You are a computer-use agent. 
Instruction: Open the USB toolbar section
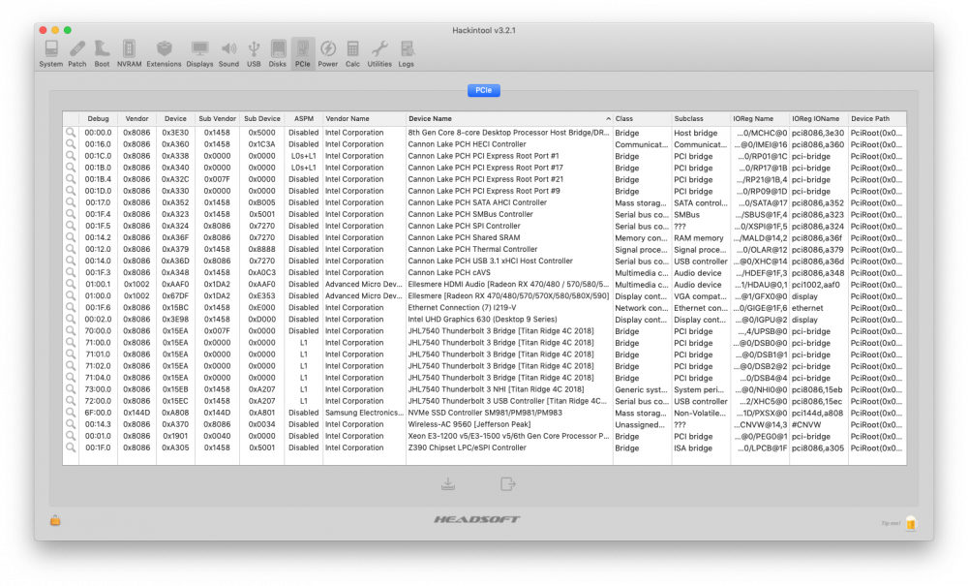pyautogui.click(x=254, y=53)
